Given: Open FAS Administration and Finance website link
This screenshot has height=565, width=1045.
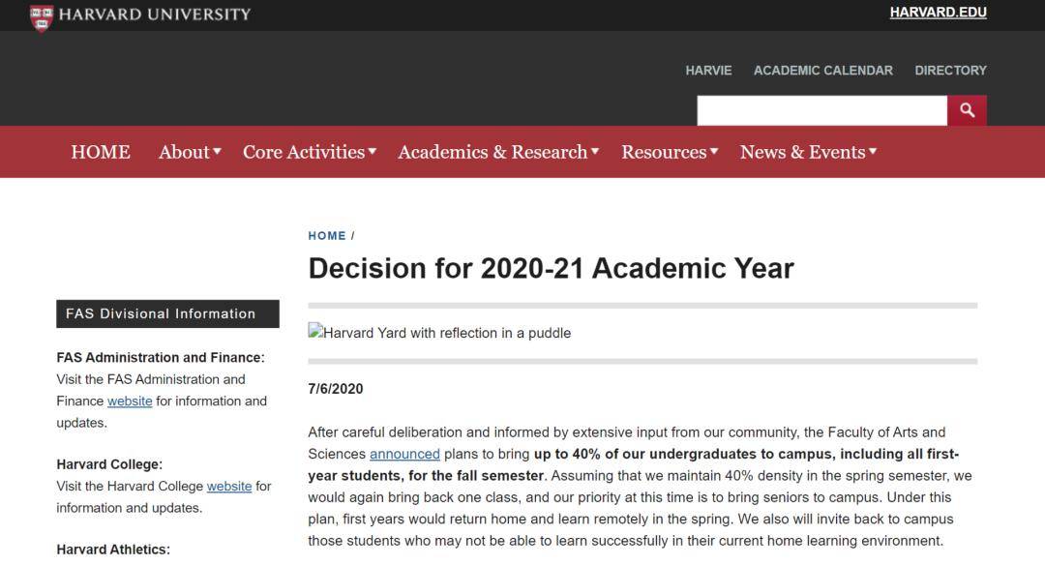Looking at the screenshot, I should [x=130, y=401].
